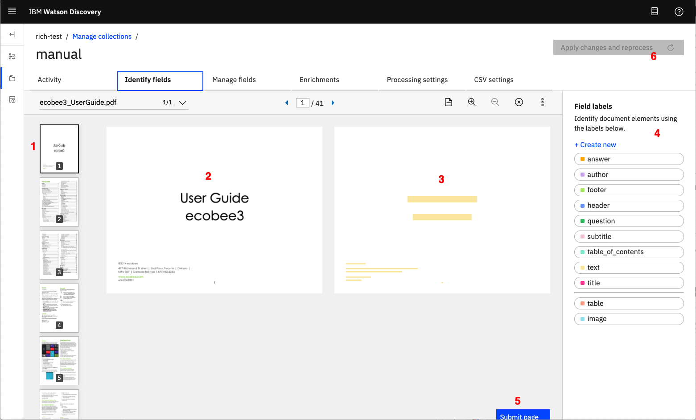Screen dimensions: 696x420
Task: Go to next page arrow
Action: 333,103
